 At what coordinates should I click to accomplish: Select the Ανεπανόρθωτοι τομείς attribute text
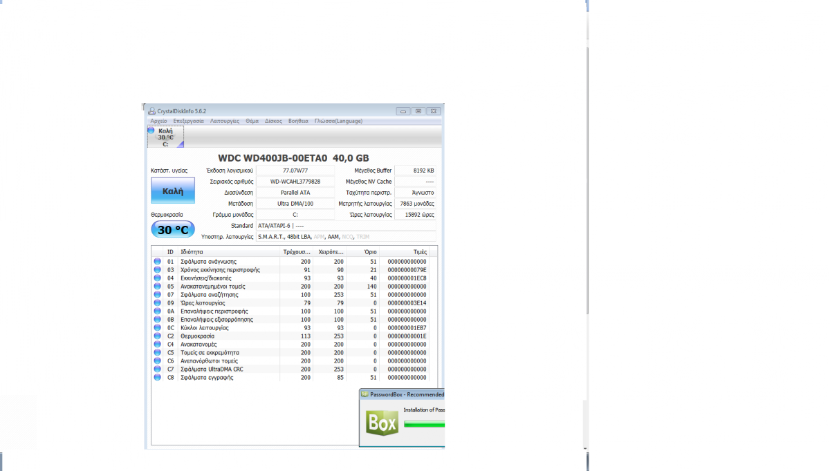209,361
